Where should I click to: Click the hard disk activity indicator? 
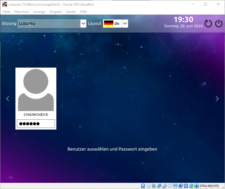click(x=143, y=186)
